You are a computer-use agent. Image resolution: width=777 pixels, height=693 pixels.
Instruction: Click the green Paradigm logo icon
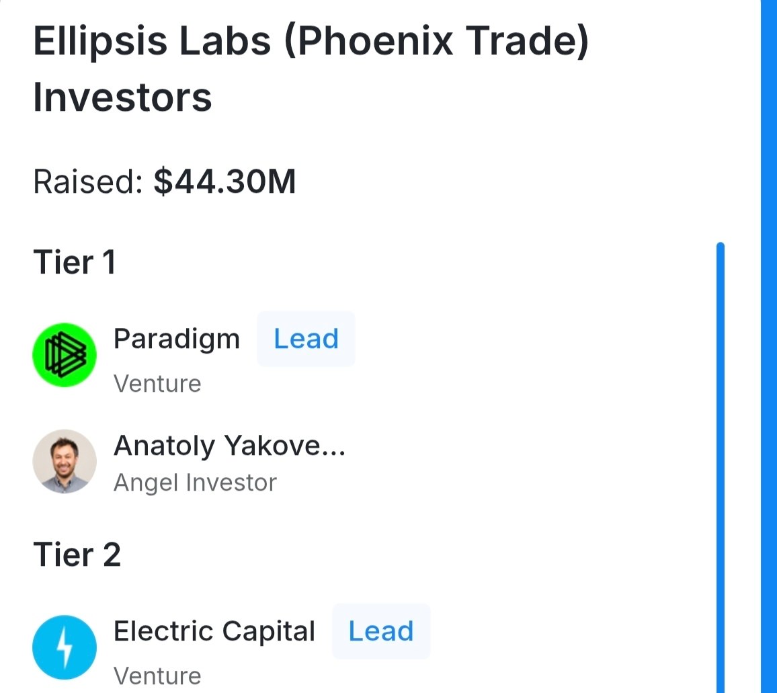65,355
